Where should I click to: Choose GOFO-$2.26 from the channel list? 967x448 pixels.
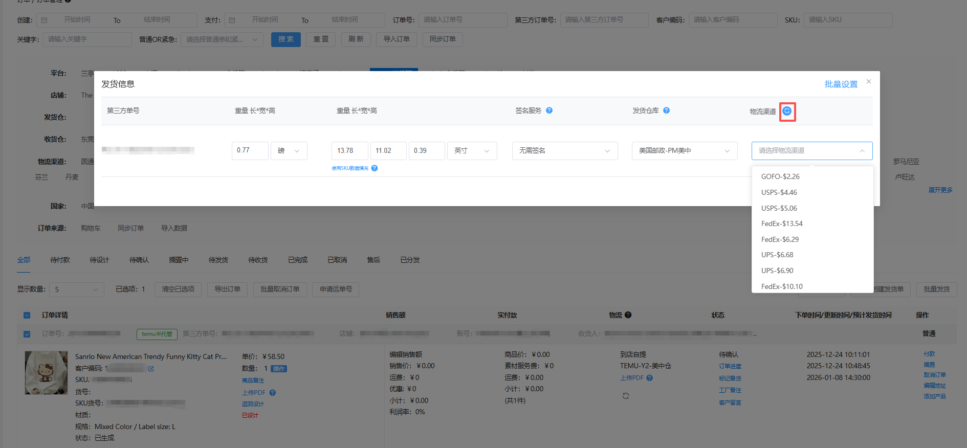point(780,176)
